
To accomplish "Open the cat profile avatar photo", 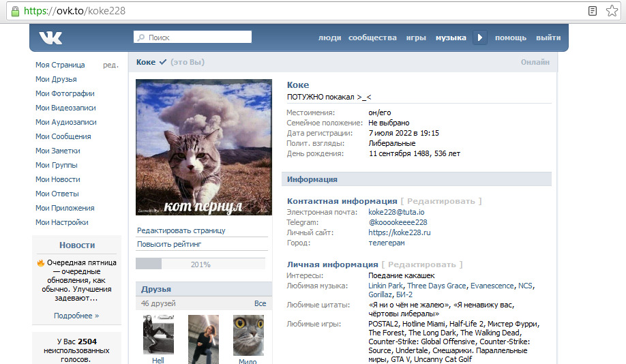I will (204, 147).
